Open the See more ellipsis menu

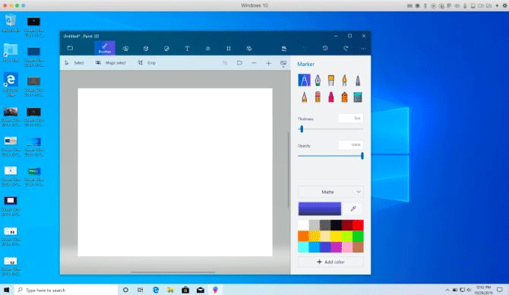[x=364, y=49]
